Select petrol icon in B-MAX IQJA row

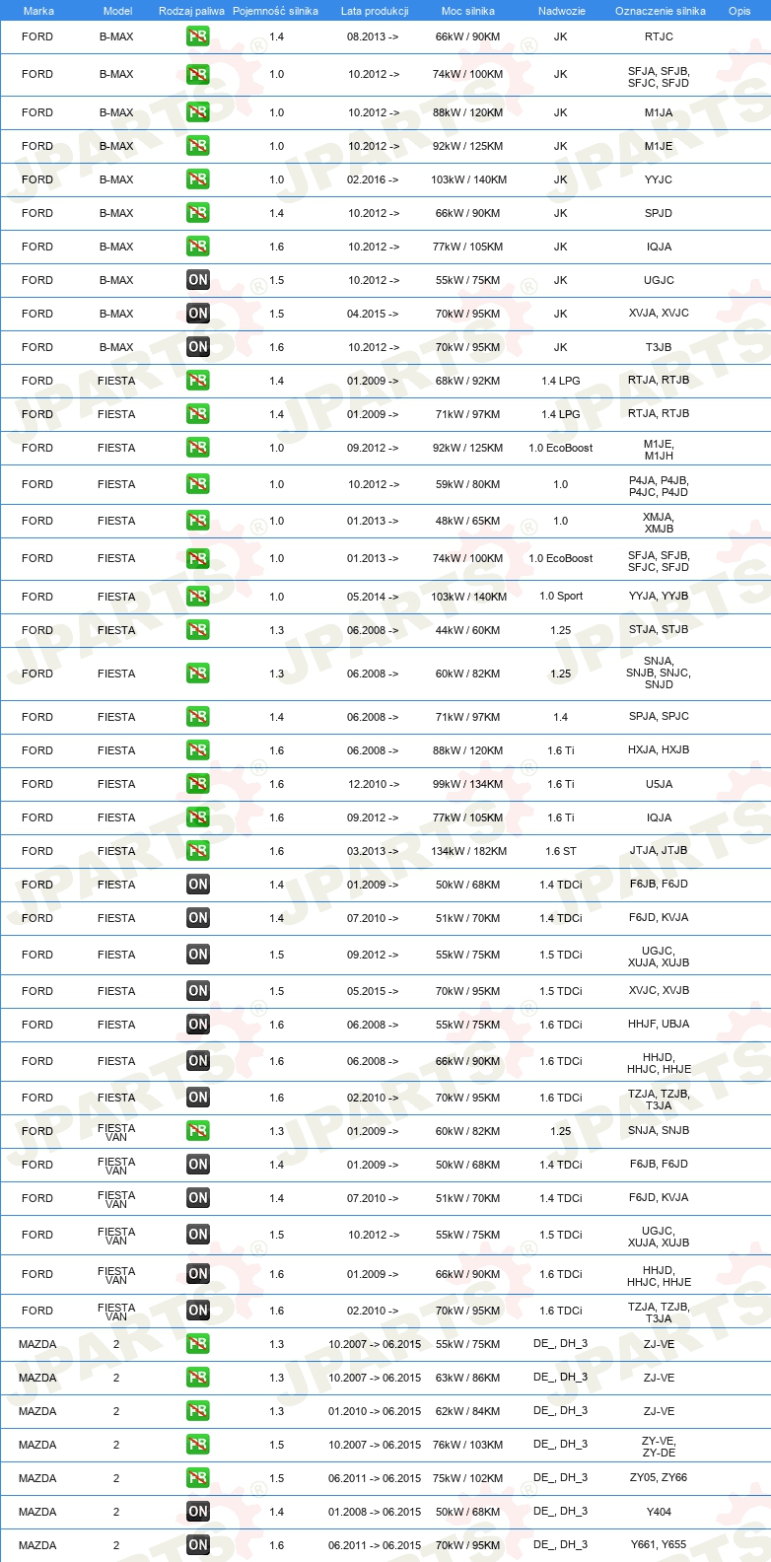click(198, 247)
